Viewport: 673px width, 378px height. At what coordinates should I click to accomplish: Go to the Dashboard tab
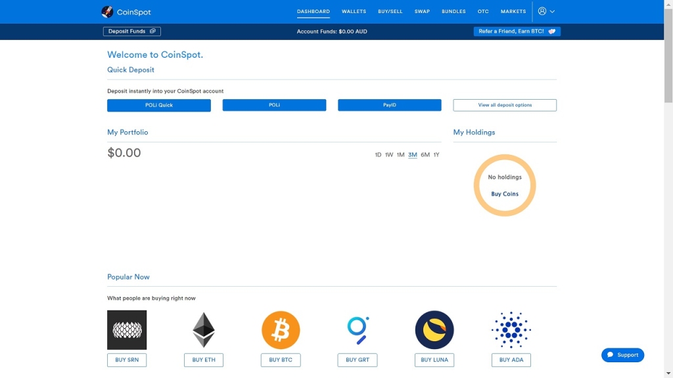coord(313,12)
